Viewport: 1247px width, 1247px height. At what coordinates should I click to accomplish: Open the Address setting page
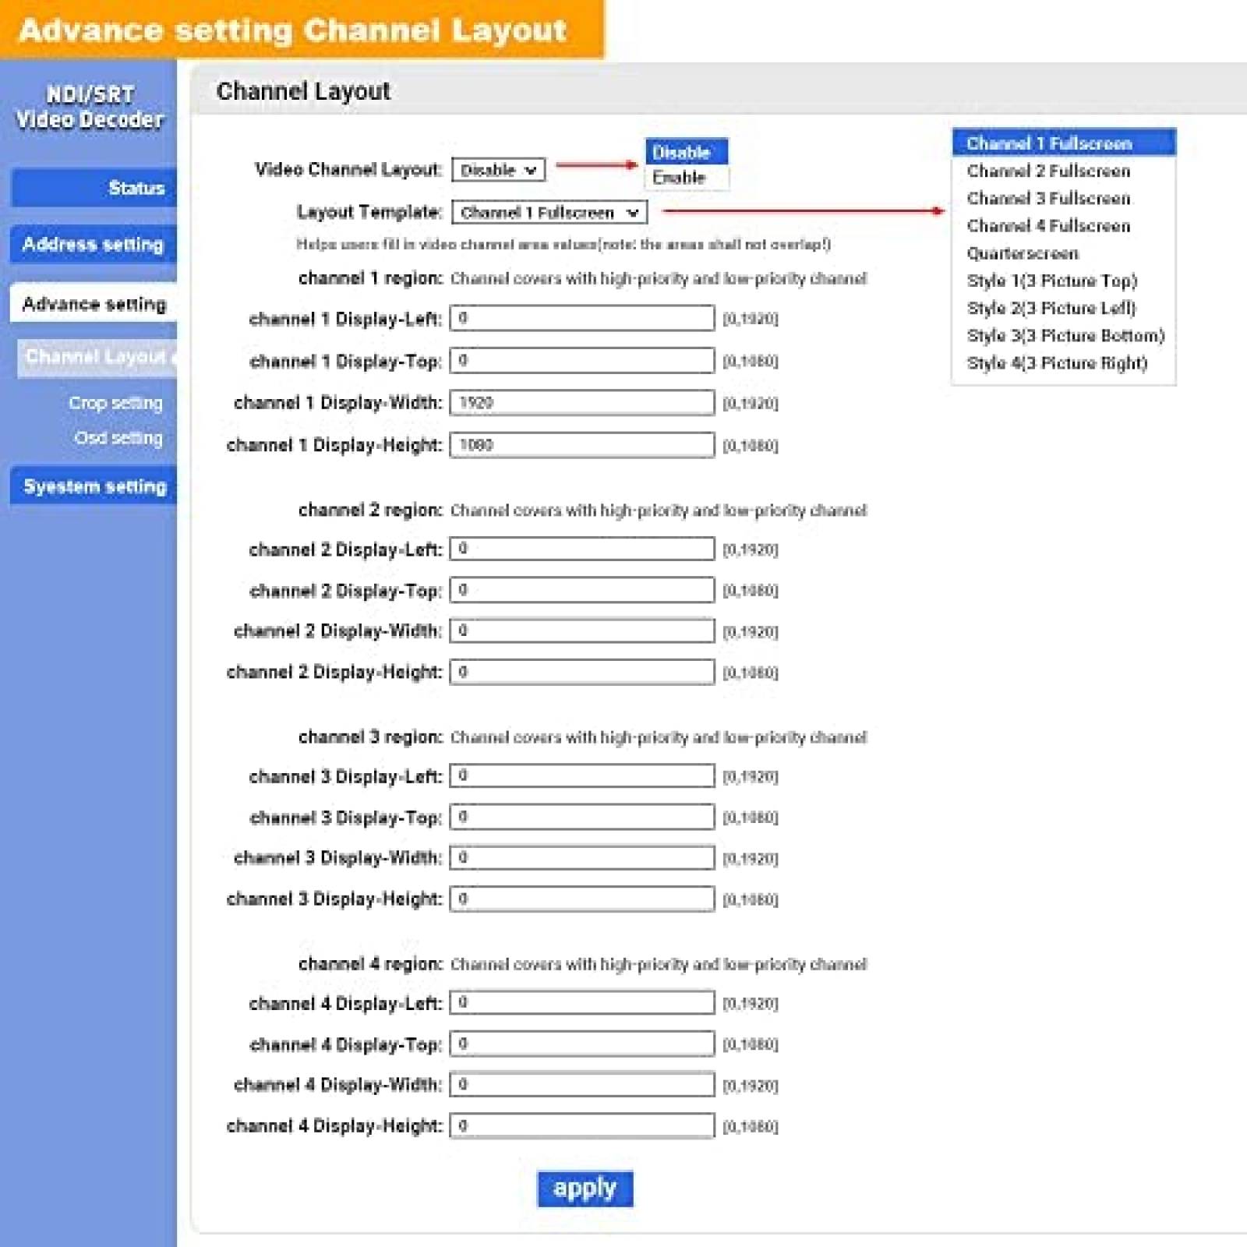[x=94, y=245]
